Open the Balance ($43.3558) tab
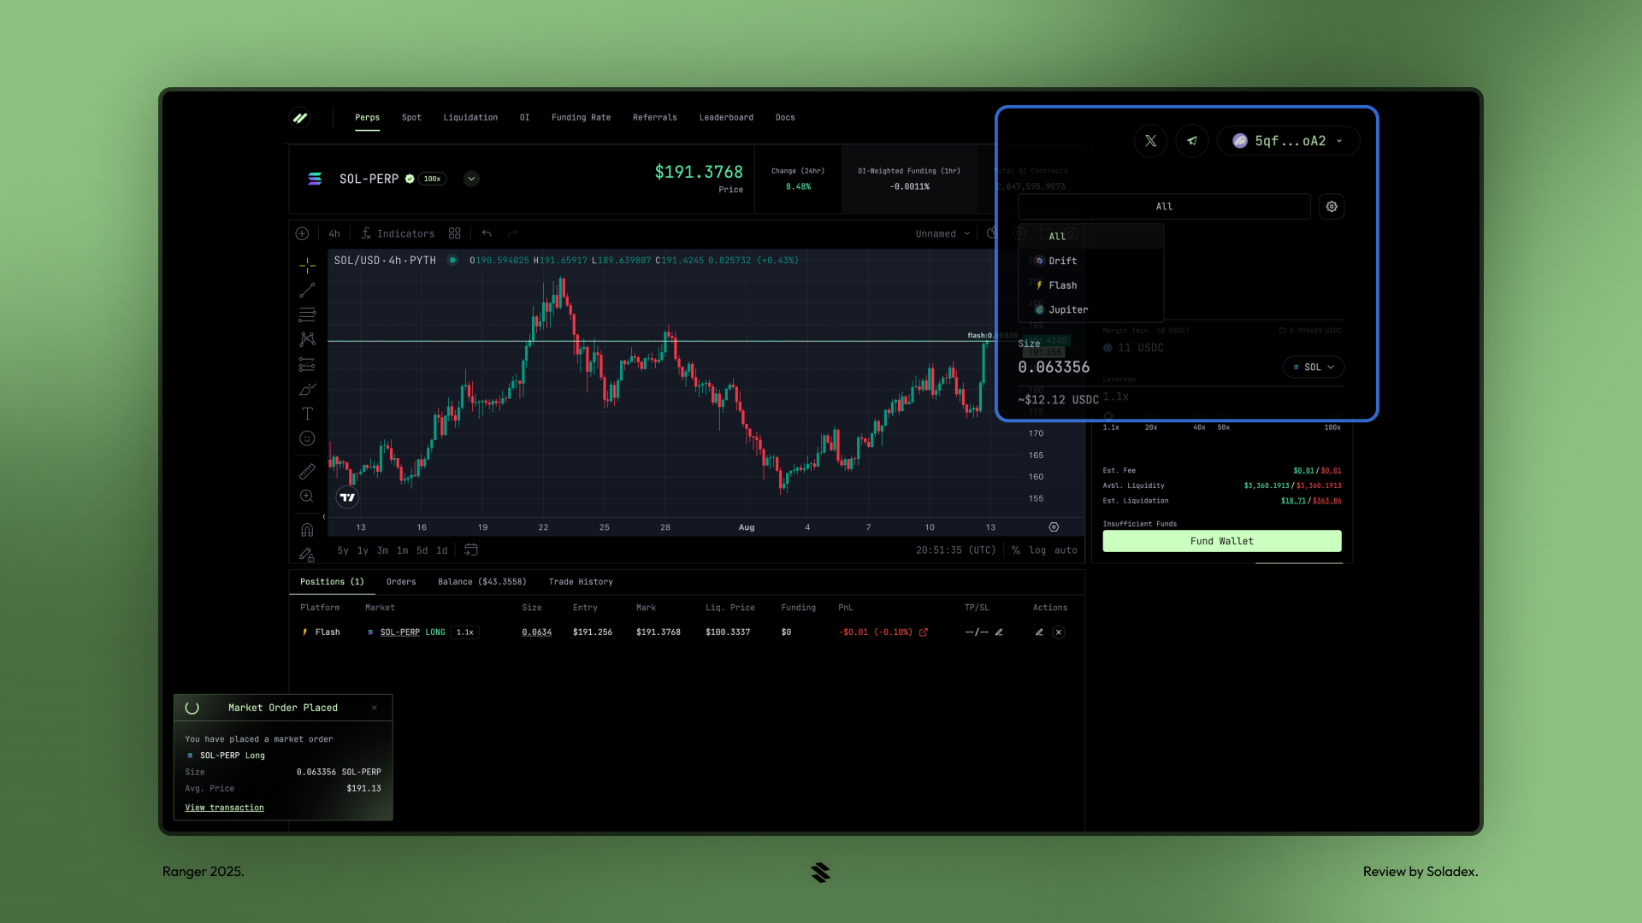Viewport: 1642px width, 923px height. point(481,582)
